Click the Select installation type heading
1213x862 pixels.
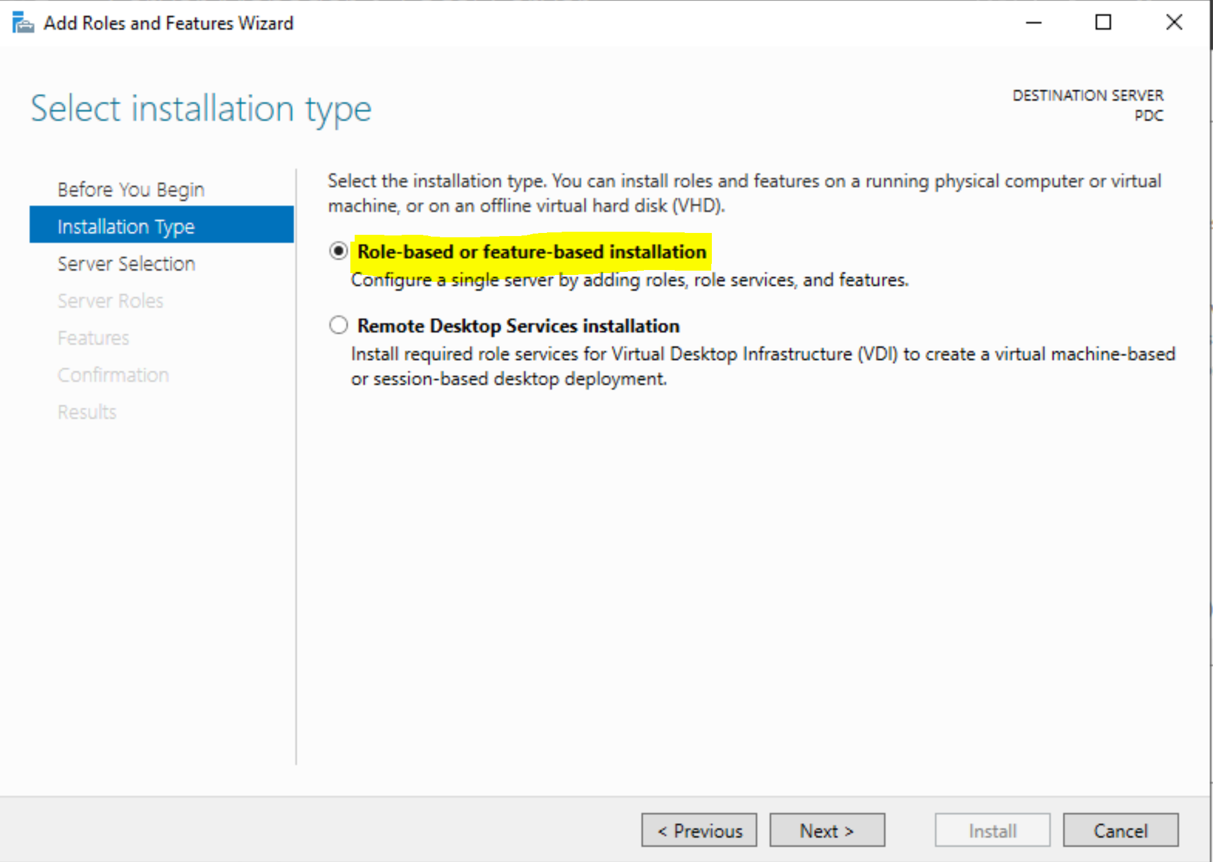[x=201, y=109]
